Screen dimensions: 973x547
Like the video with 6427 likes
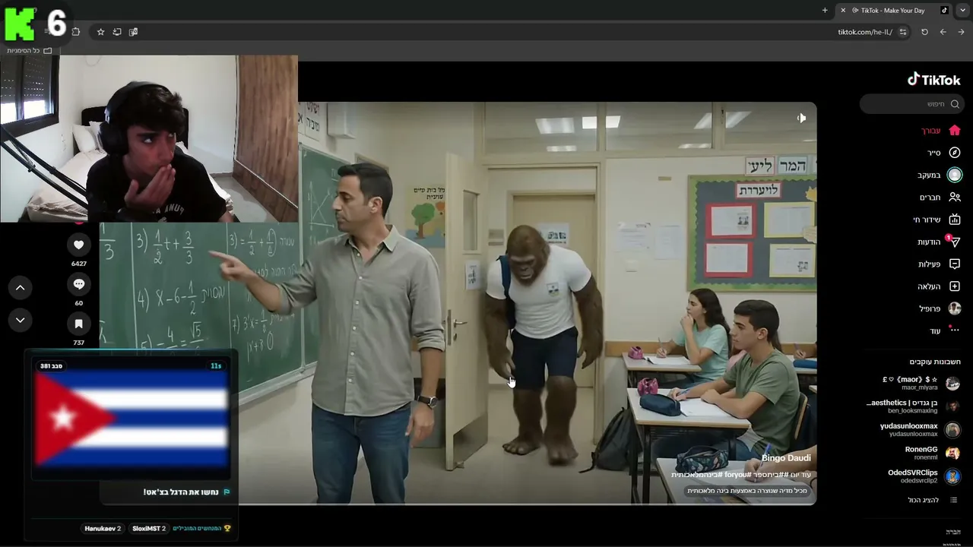[x=78, y=245]
